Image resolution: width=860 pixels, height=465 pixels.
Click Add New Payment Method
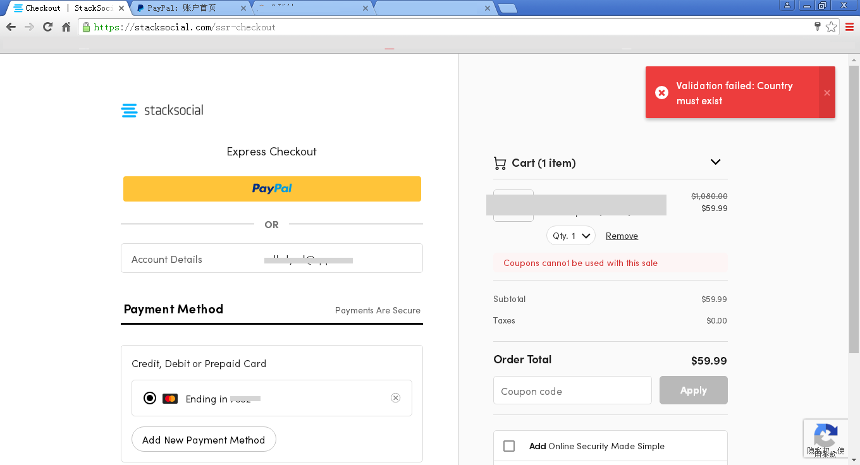pos(204,440)
